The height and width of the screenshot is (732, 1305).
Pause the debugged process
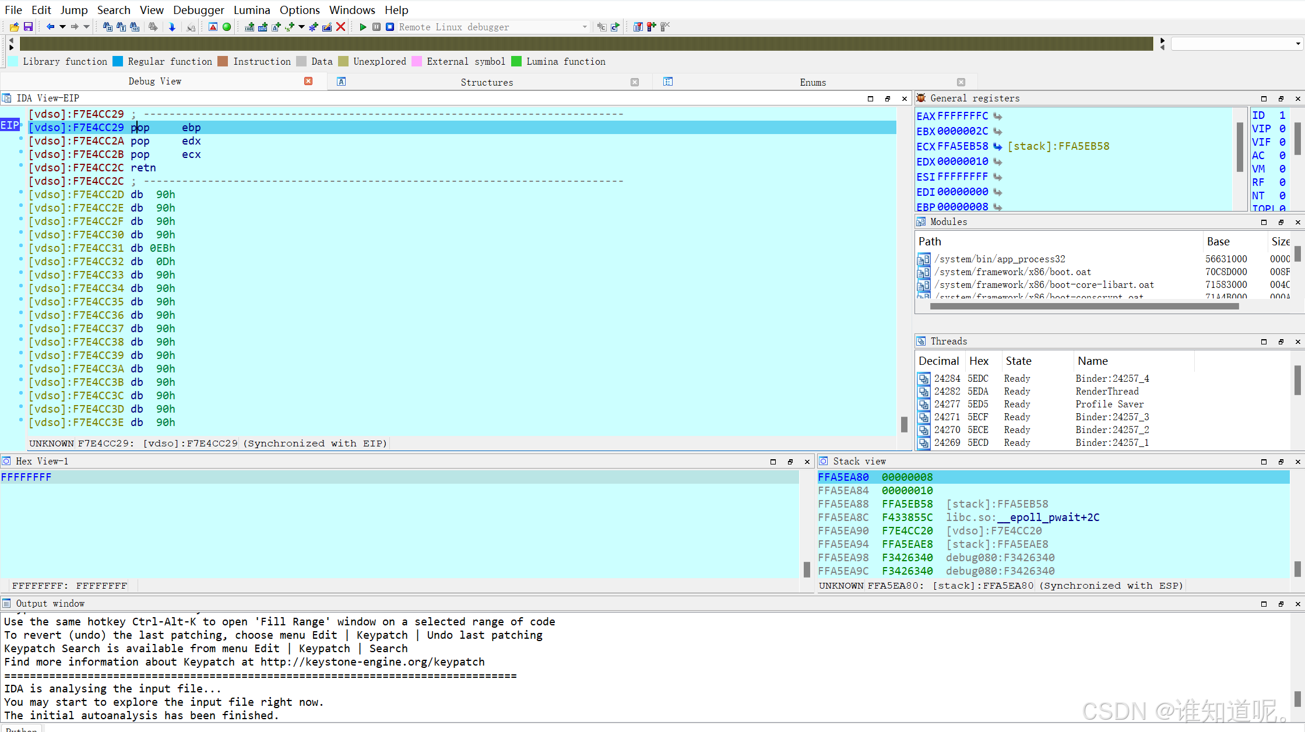[x=377, y=27]
